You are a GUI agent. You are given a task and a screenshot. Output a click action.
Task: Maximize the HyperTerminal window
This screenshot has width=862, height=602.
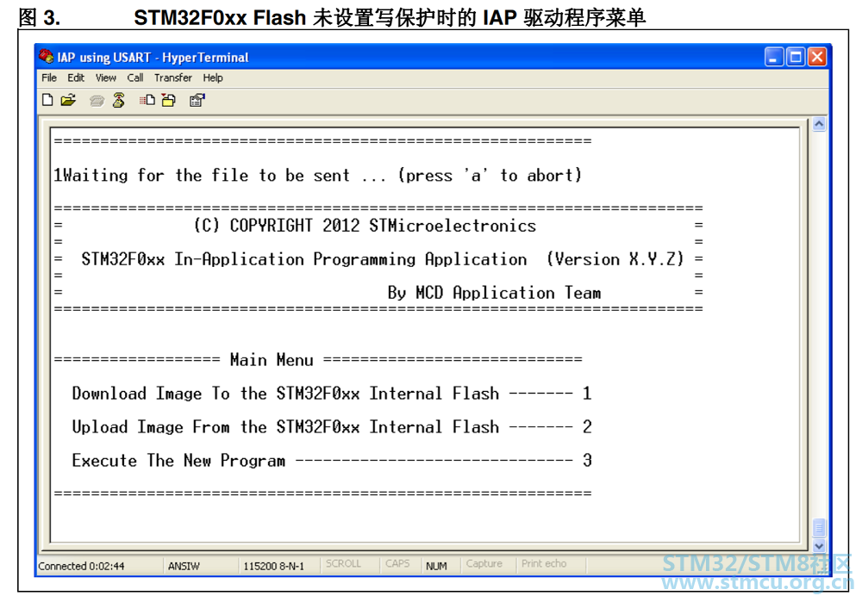796,57
